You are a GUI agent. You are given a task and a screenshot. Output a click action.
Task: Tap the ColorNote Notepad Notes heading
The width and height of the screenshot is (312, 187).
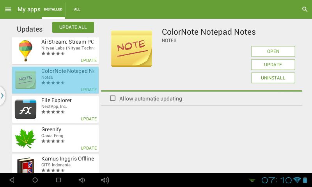click(209, 32)
